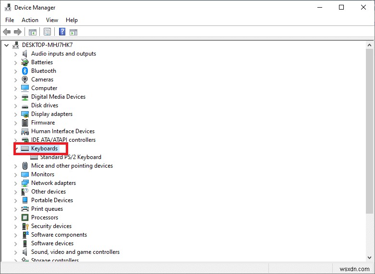
Task: Click the Firmware chip icon
Action: coord(25,123)
